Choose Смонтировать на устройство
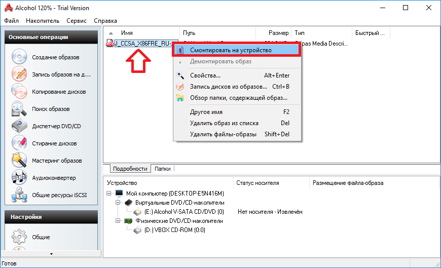441x268 pixels. coord(237,50)
